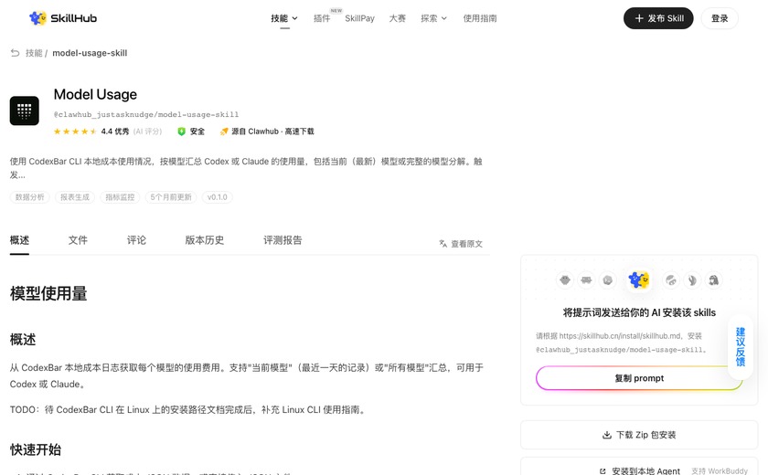Click the 复制 prompt button
Image resolution: width=768 pixels, height=475 pixels.
pyautogui.click(x=639, y=378)
